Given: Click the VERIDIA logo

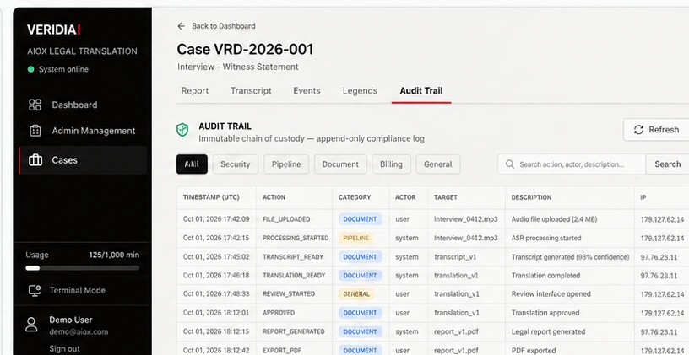Looking at the screenshot, I should click(x=53, y=30).
